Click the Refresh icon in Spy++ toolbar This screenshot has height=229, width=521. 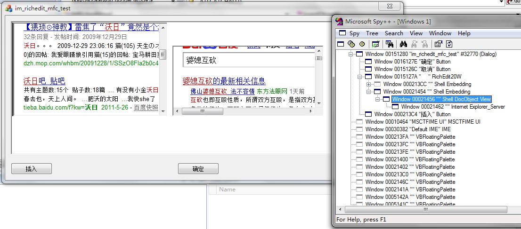point(449,44)
